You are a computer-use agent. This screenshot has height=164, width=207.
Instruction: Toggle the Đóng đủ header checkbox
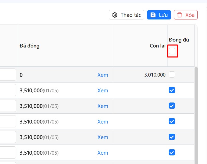[172, 51]
